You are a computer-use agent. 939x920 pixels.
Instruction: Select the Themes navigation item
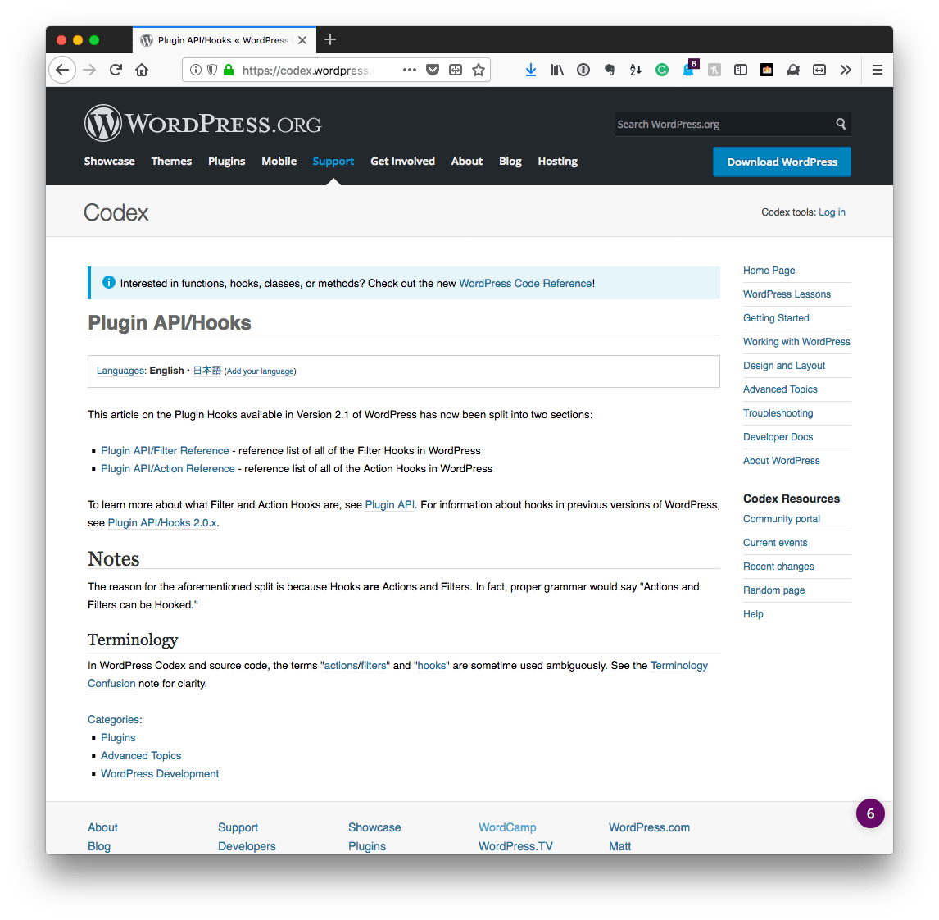(171, 161)
